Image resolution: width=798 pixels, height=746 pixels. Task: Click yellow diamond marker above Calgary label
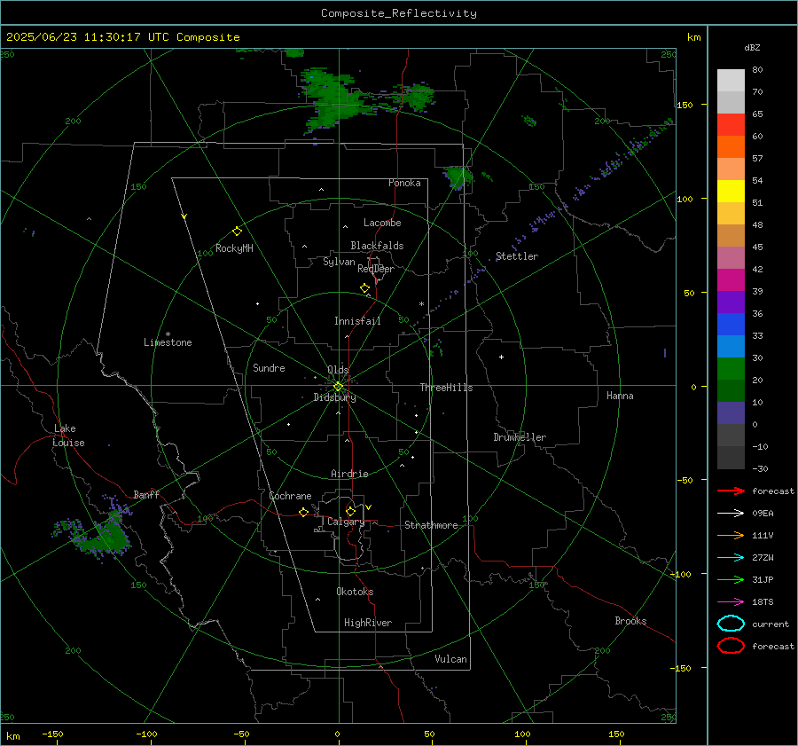350,511
